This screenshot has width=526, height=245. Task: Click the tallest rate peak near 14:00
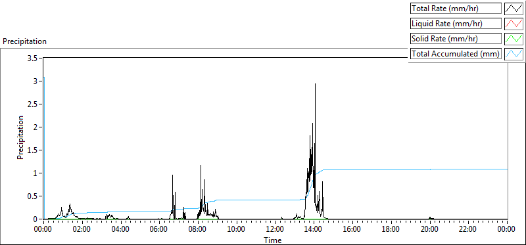[x=316, y=85]
